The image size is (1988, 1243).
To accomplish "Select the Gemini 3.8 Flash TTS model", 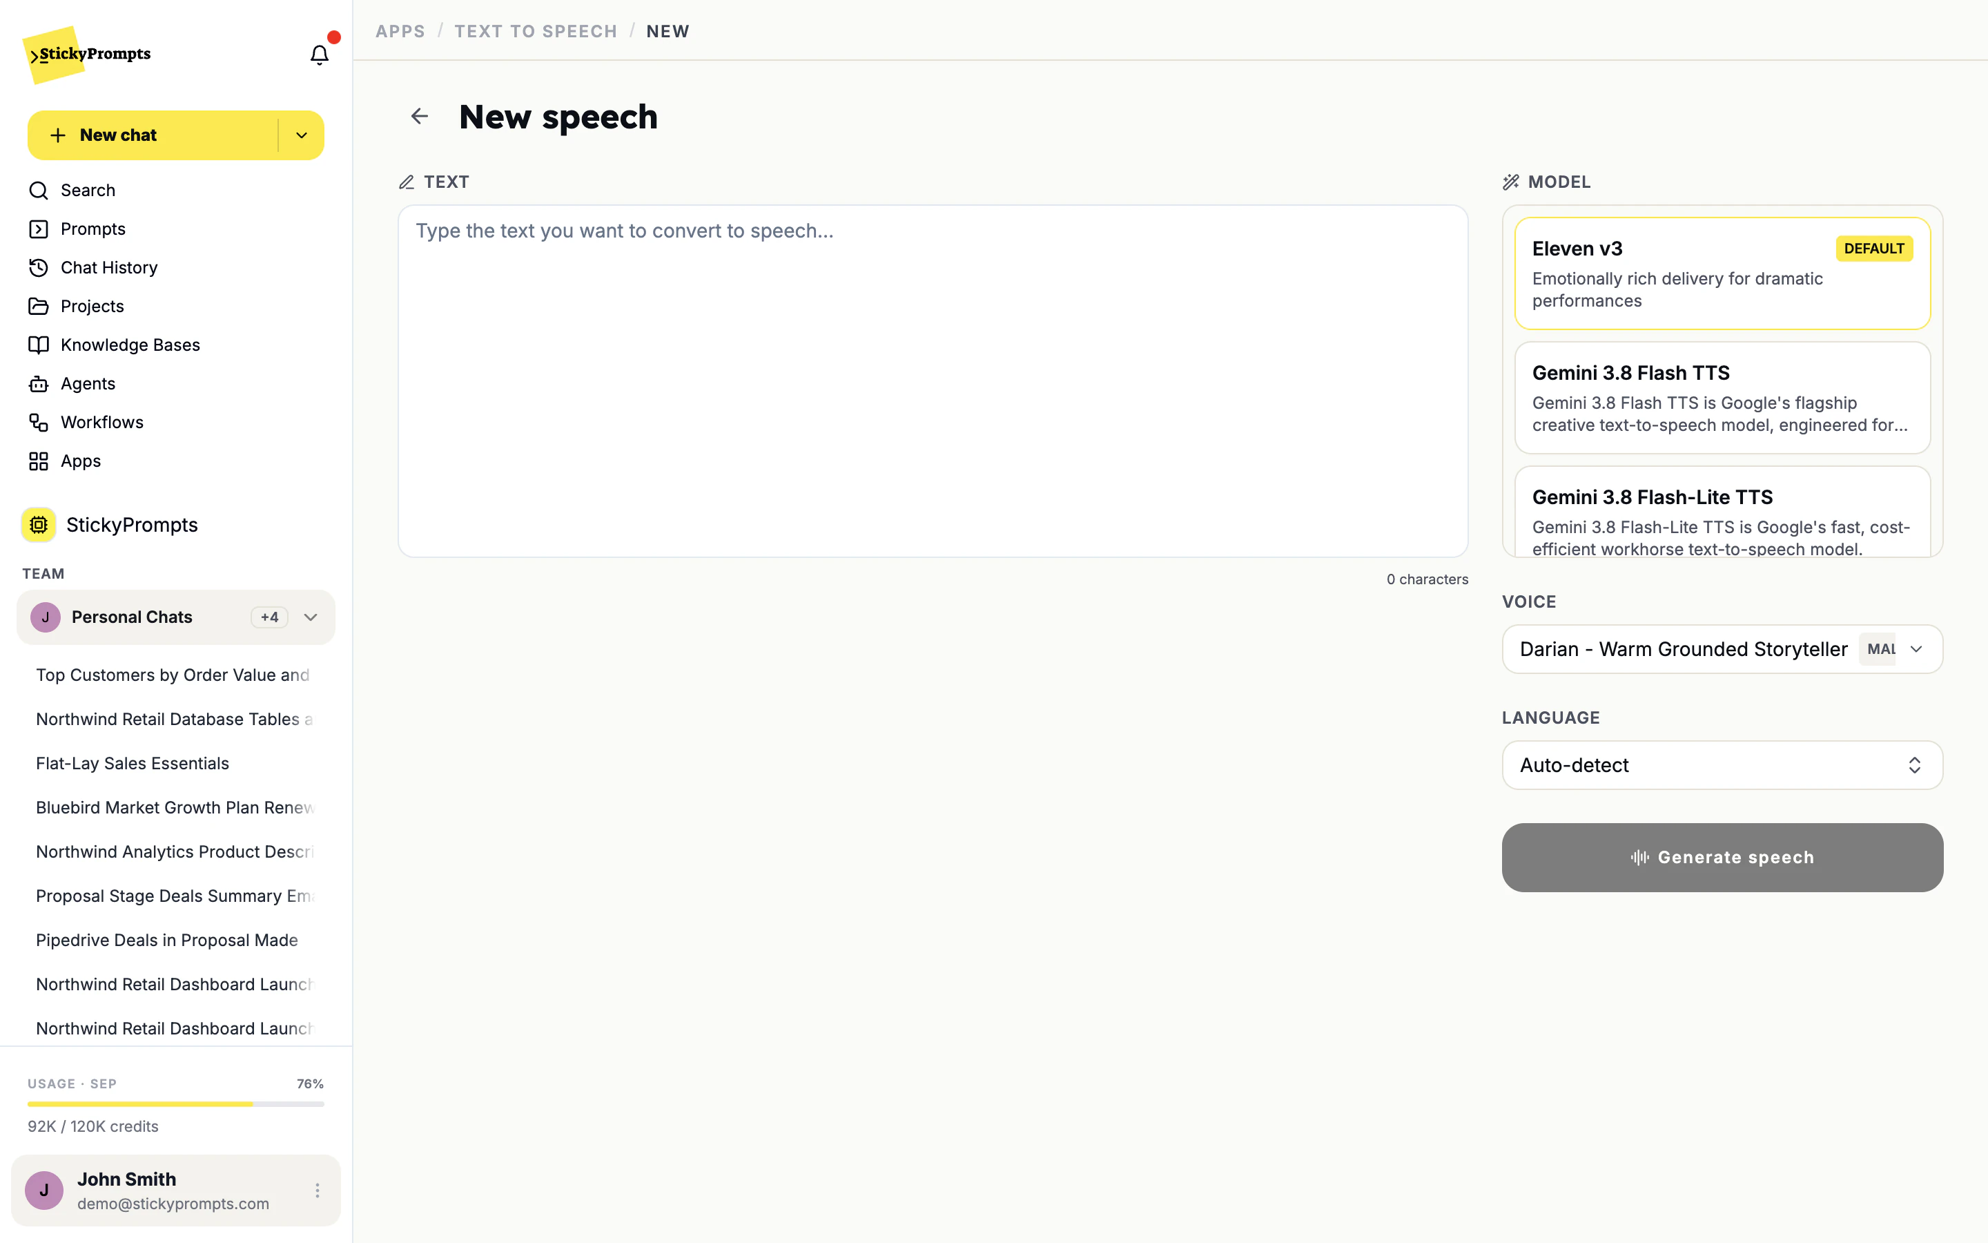I will pyautogui.click(x=1722, y=398).
